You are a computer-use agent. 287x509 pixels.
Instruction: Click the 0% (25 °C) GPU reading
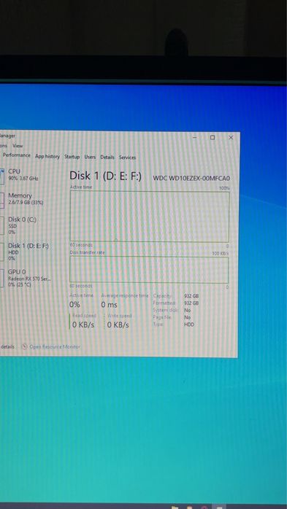20,284
